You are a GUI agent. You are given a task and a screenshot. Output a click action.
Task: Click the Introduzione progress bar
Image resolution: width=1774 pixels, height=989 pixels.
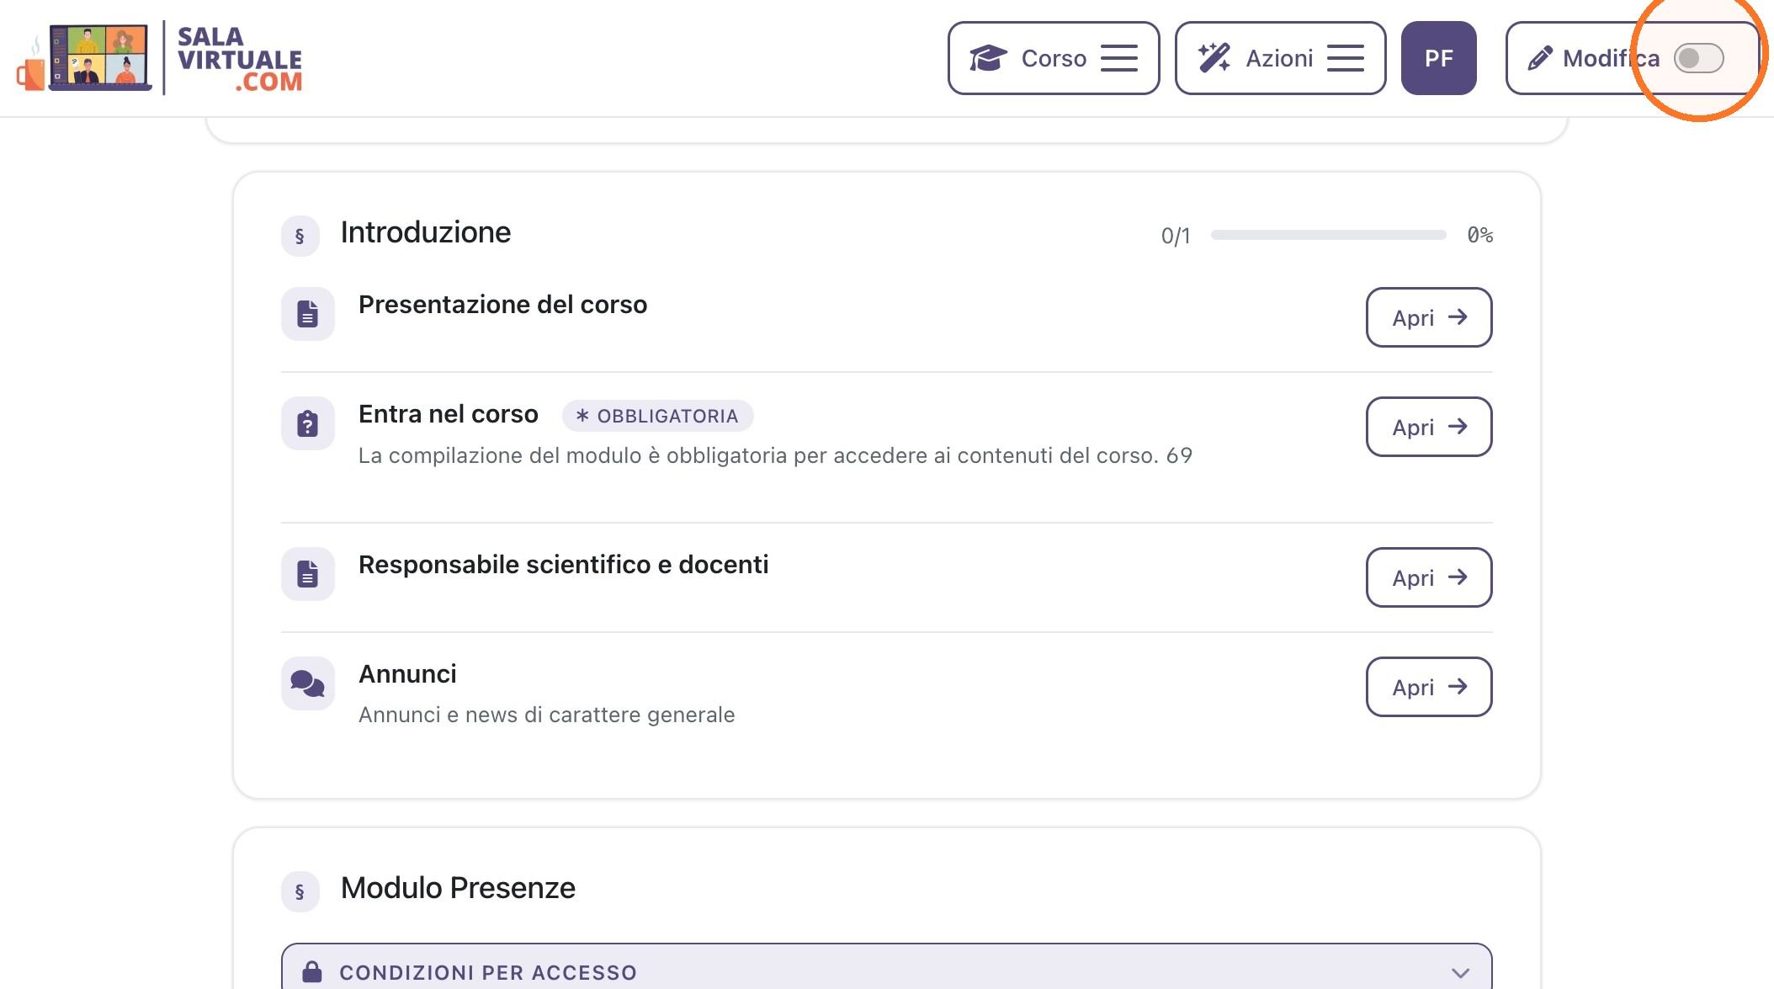[1328, 235]
